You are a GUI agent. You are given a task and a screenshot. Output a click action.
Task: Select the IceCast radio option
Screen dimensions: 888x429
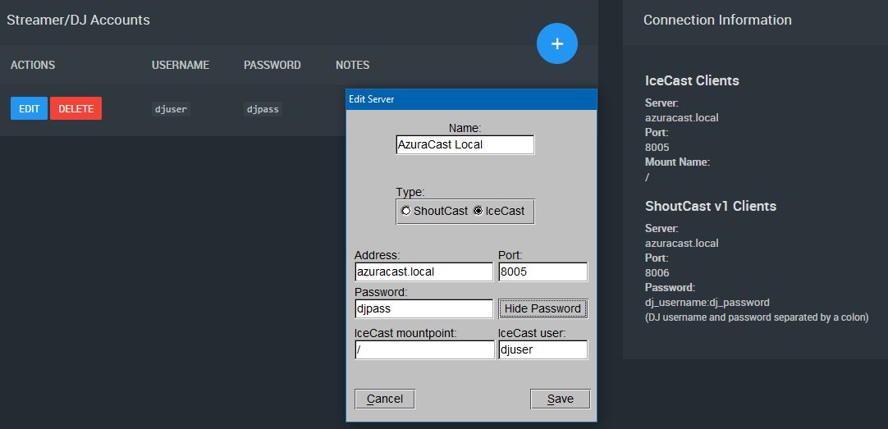pos(499,211)
